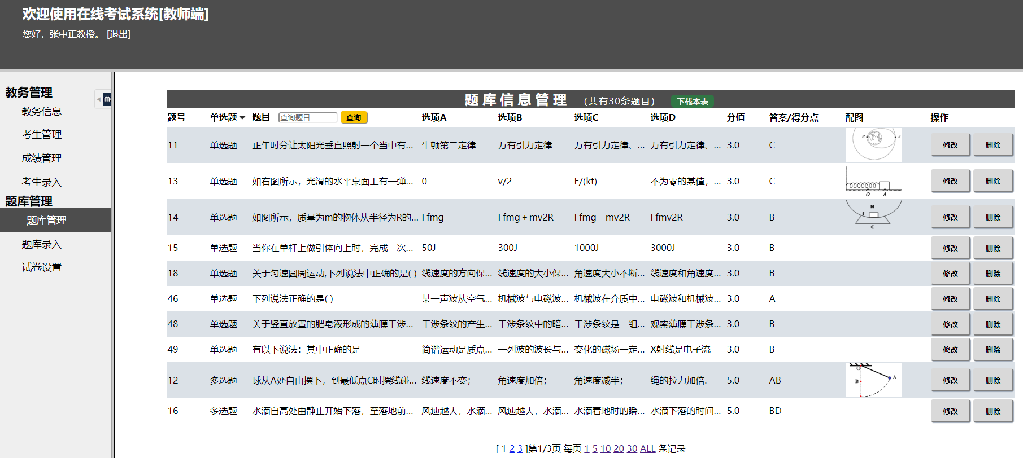This screenshot has height=458, width=1023.
Task: Set 30 records per page
Action: click(x=632, y=449)
